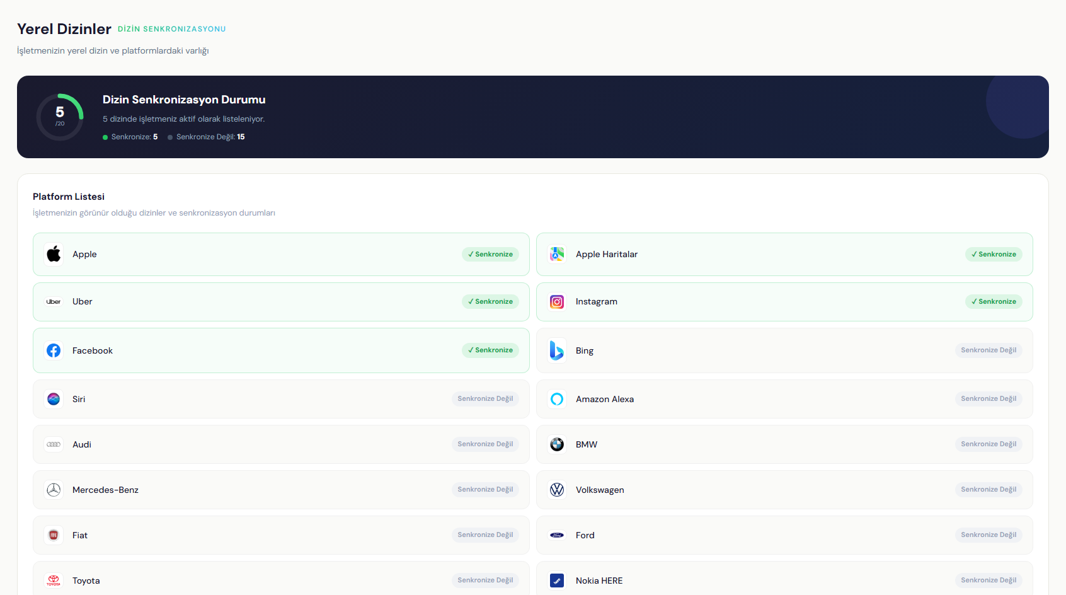The width and height of the screenshot is (1066, 595).
Task: Select Senkronize Değil badge for Siri
Action: coord(485,398)
